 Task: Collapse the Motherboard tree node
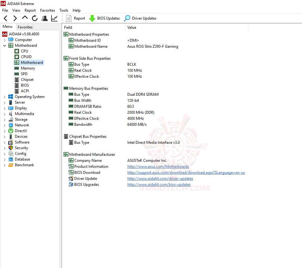click(4, 46)
